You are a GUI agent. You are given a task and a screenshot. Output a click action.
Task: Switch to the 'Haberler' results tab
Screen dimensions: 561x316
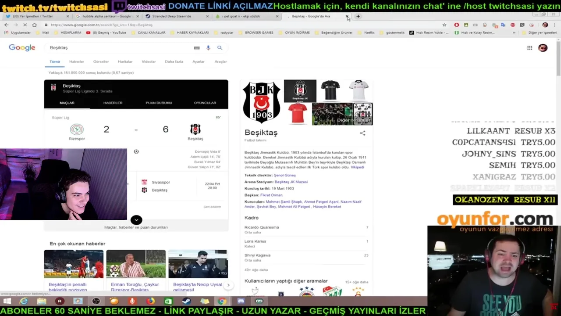click(76, 61)
